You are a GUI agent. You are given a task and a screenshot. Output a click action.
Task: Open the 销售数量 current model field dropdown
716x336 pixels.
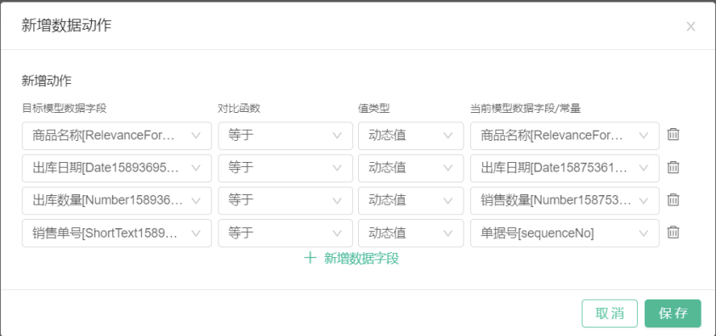tap(565, 200)
